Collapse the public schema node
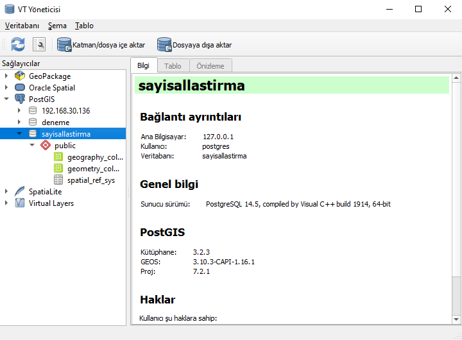462x340 pixels. click(x=32, y=145)
